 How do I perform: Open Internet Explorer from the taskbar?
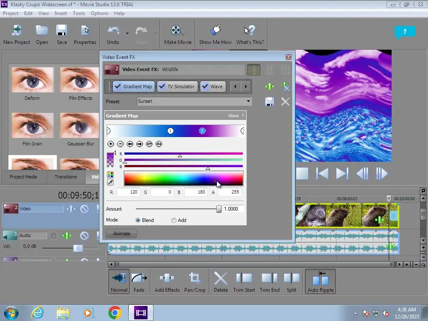point(37,313)
